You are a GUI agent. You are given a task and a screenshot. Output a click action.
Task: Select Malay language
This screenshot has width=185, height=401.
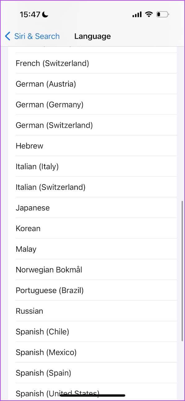[x=26, y=249]
